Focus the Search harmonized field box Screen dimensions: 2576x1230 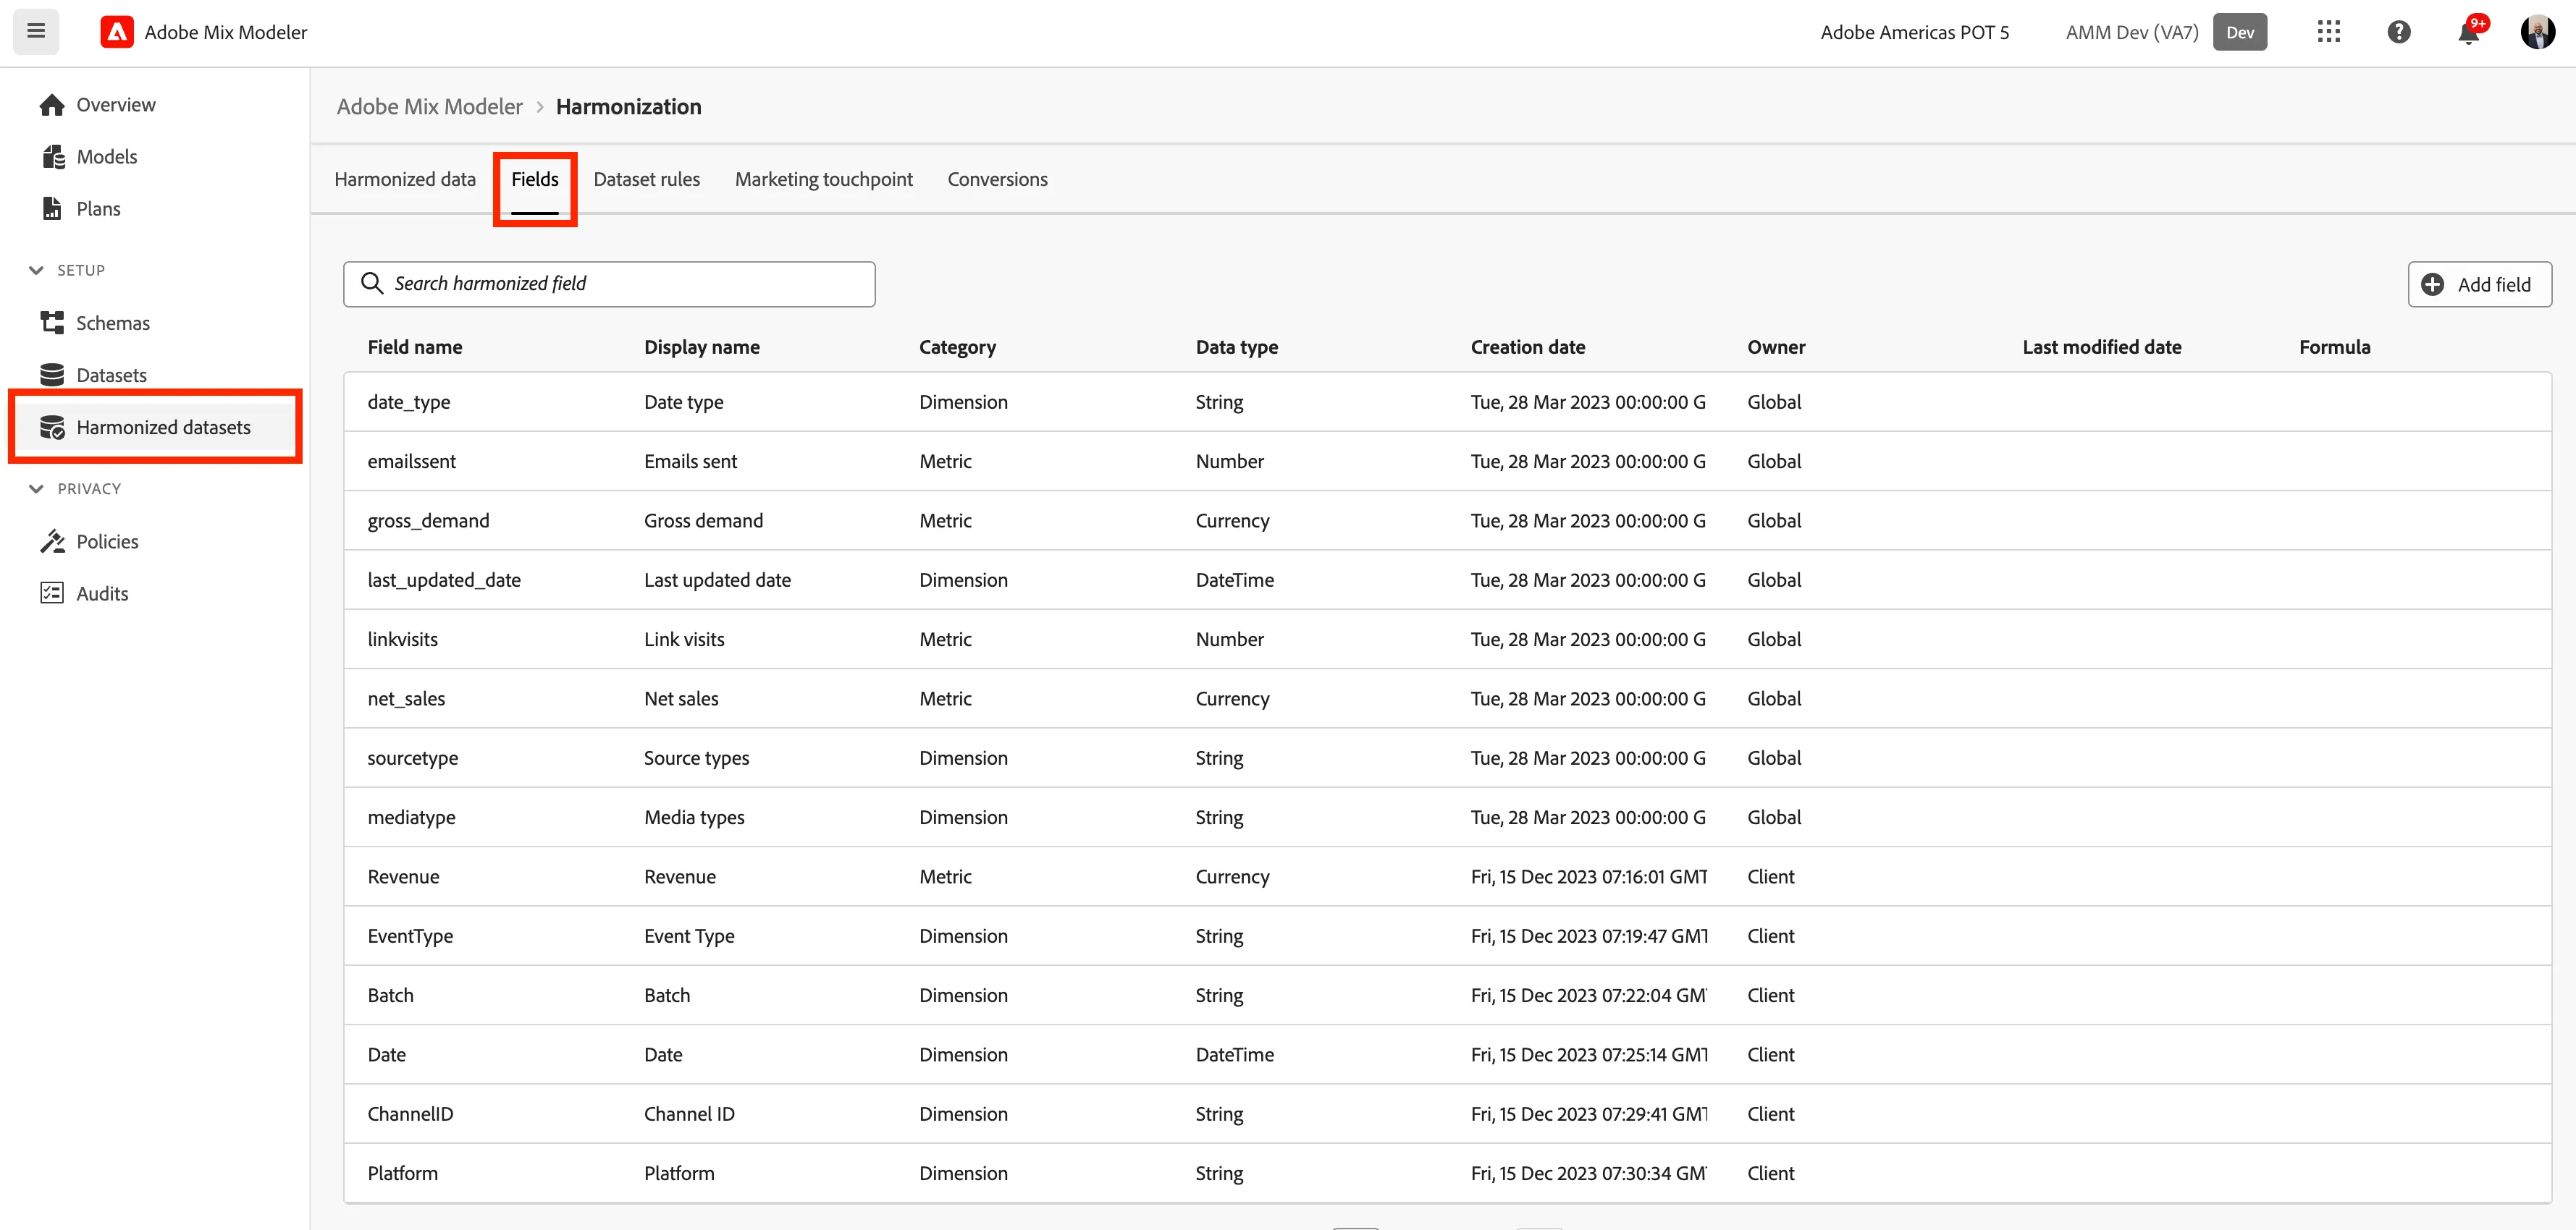[609, 284]
